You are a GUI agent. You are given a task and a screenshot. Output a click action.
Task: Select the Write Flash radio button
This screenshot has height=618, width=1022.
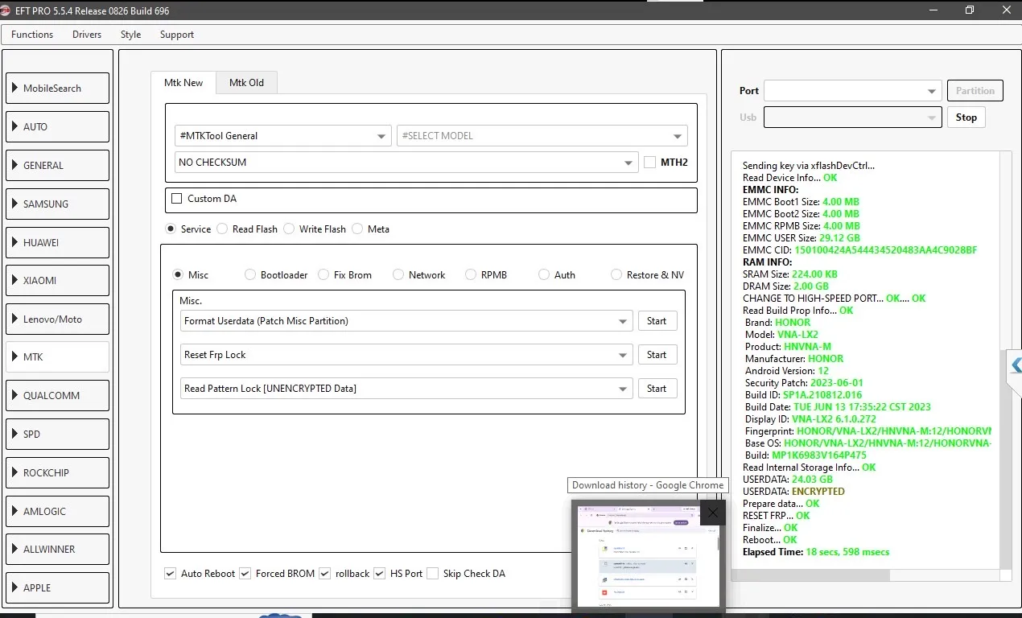pyautogui.click(x=289, y=229)
